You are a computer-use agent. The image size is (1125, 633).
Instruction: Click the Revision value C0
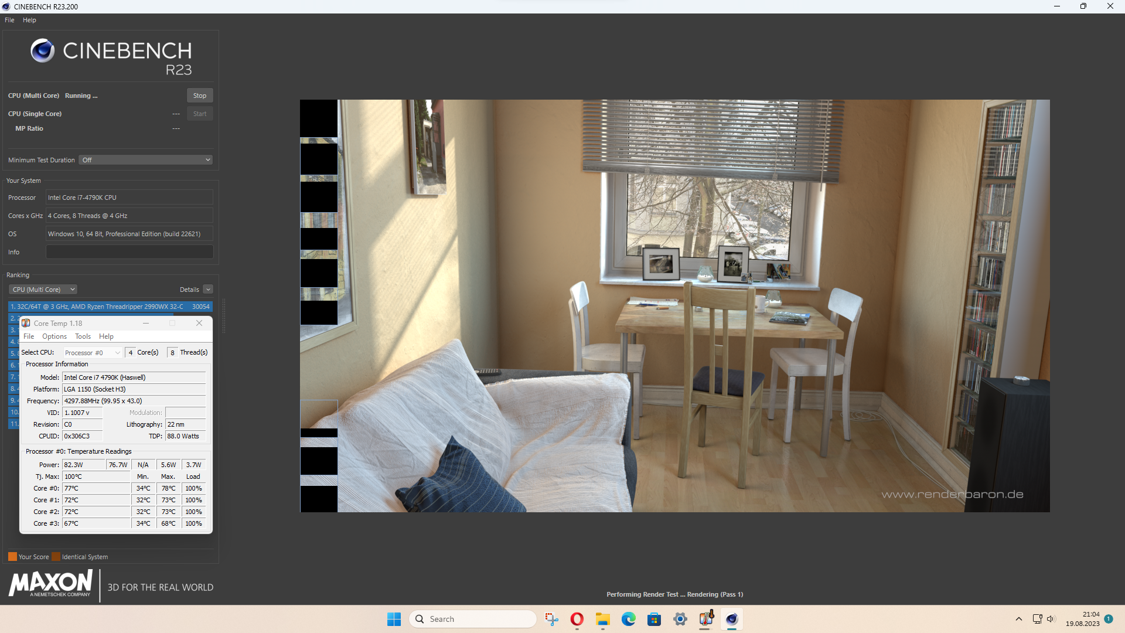pyautogui.click(x=83, y=424)
